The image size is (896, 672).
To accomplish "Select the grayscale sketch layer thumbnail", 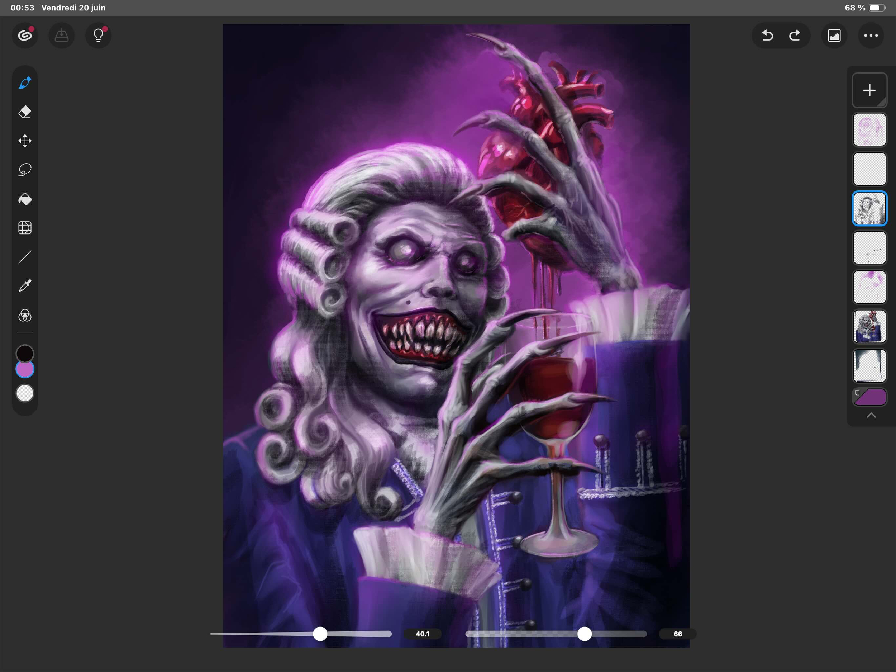I will [869, 208].
